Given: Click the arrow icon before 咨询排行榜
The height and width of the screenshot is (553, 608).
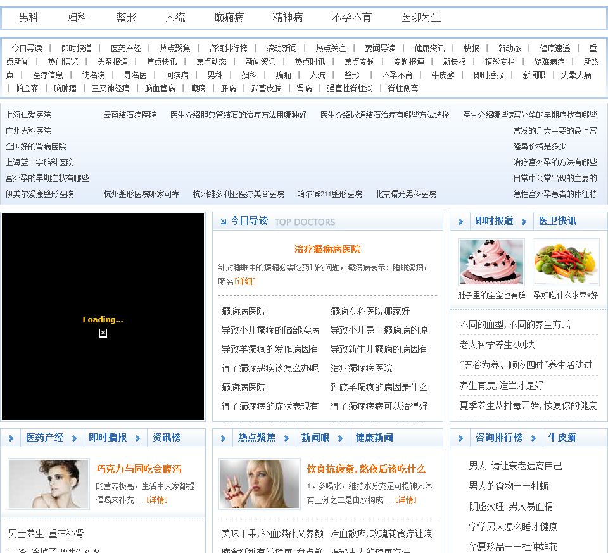Looking at the screenshot, I should pos(460,438).
